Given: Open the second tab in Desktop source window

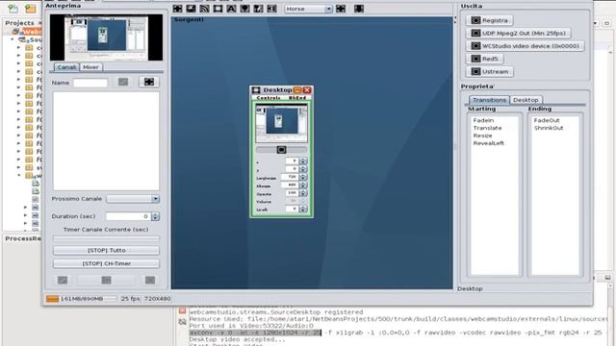Looking at the screenshot, I should 297,98.
